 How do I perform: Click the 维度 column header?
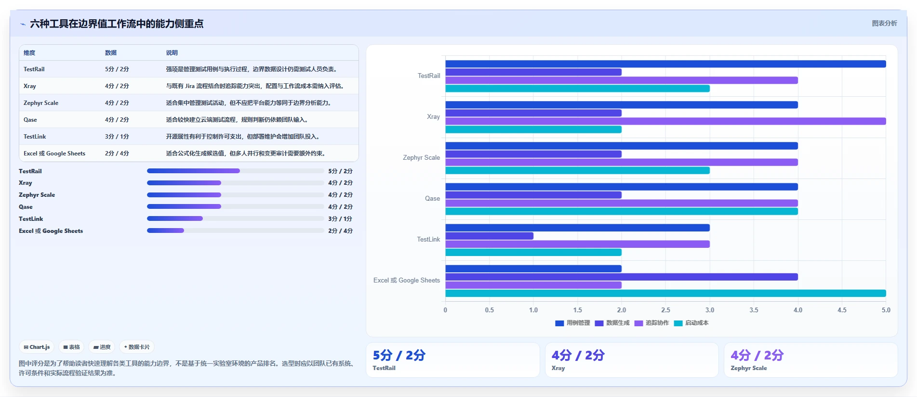tap(29, 53)
